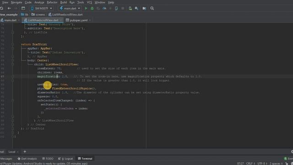Click the toolbar window-layout icon before SM M307F
This screenshot has height=165, width=293.
click(23, 8)
